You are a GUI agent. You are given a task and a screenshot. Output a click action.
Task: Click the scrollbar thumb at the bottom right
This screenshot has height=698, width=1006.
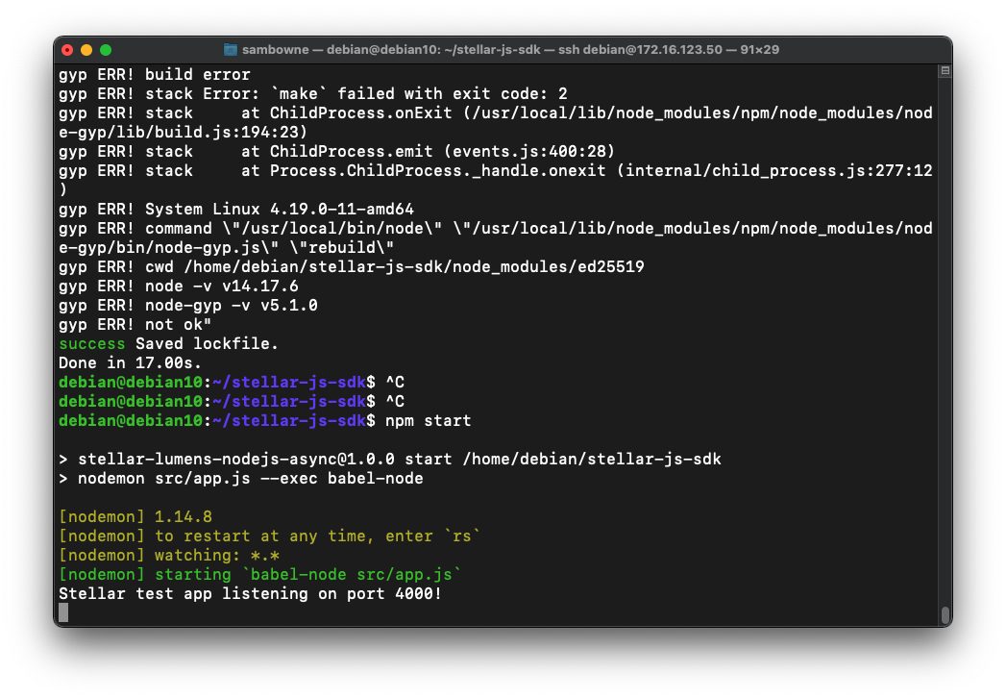pos(945,615)
